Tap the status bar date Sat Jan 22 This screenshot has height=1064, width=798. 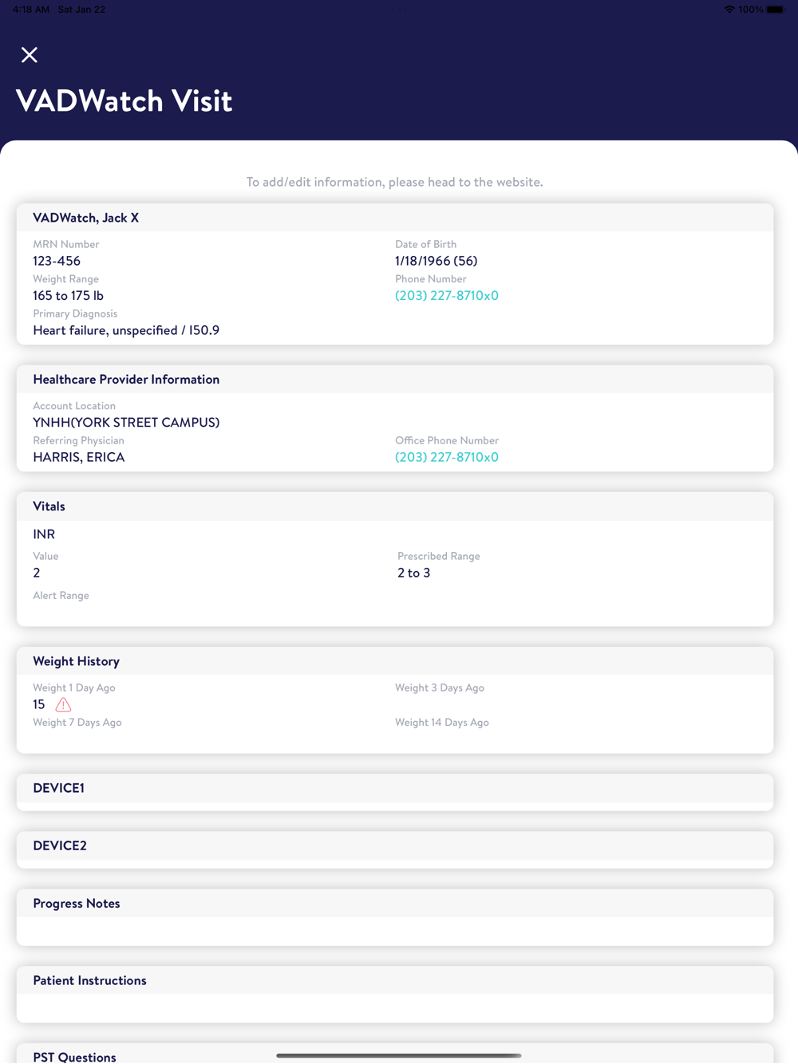click(81, 10)
